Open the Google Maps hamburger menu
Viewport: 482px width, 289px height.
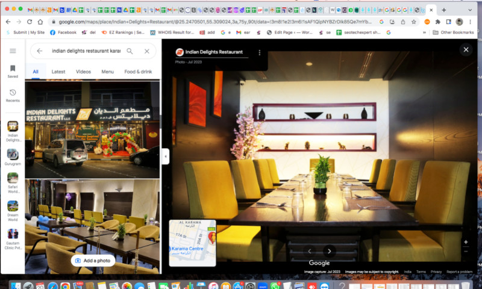click(13, 51)
